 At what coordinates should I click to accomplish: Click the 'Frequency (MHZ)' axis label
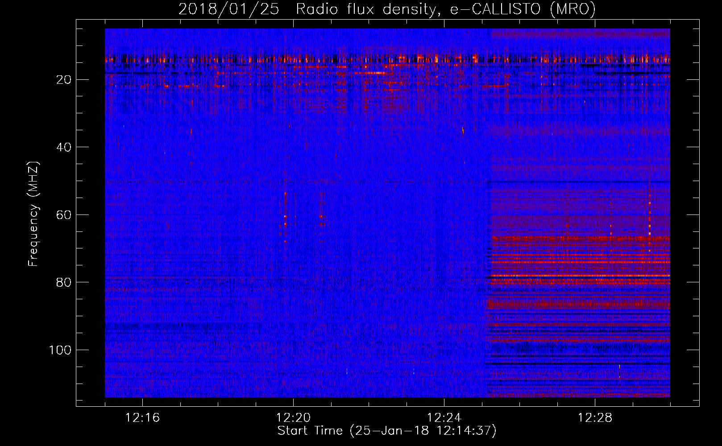[33, 214]
